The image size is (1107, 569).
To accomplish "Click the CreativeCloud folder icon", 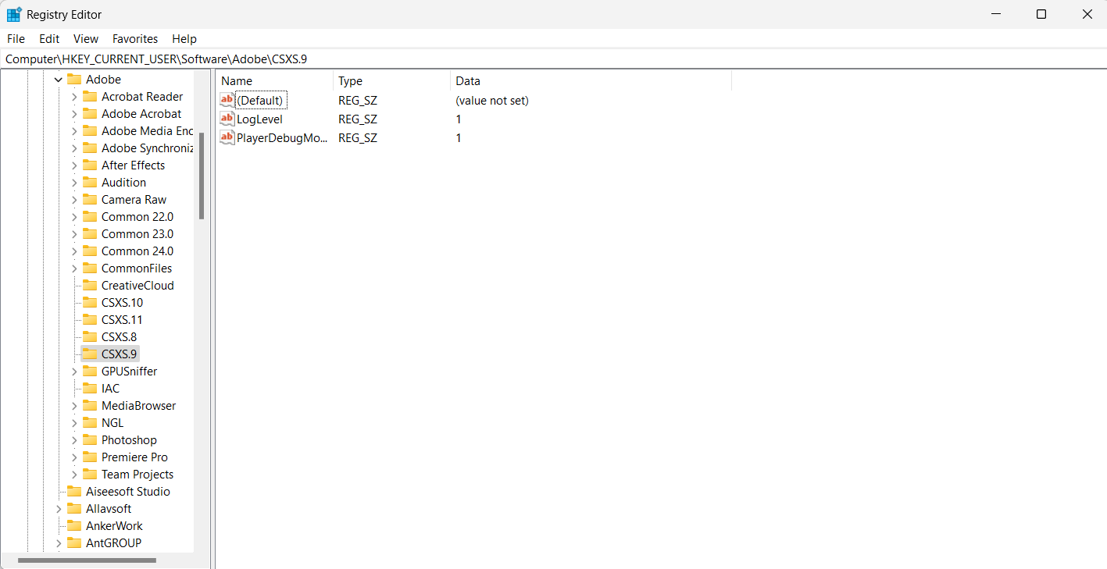I will [90, 286].
